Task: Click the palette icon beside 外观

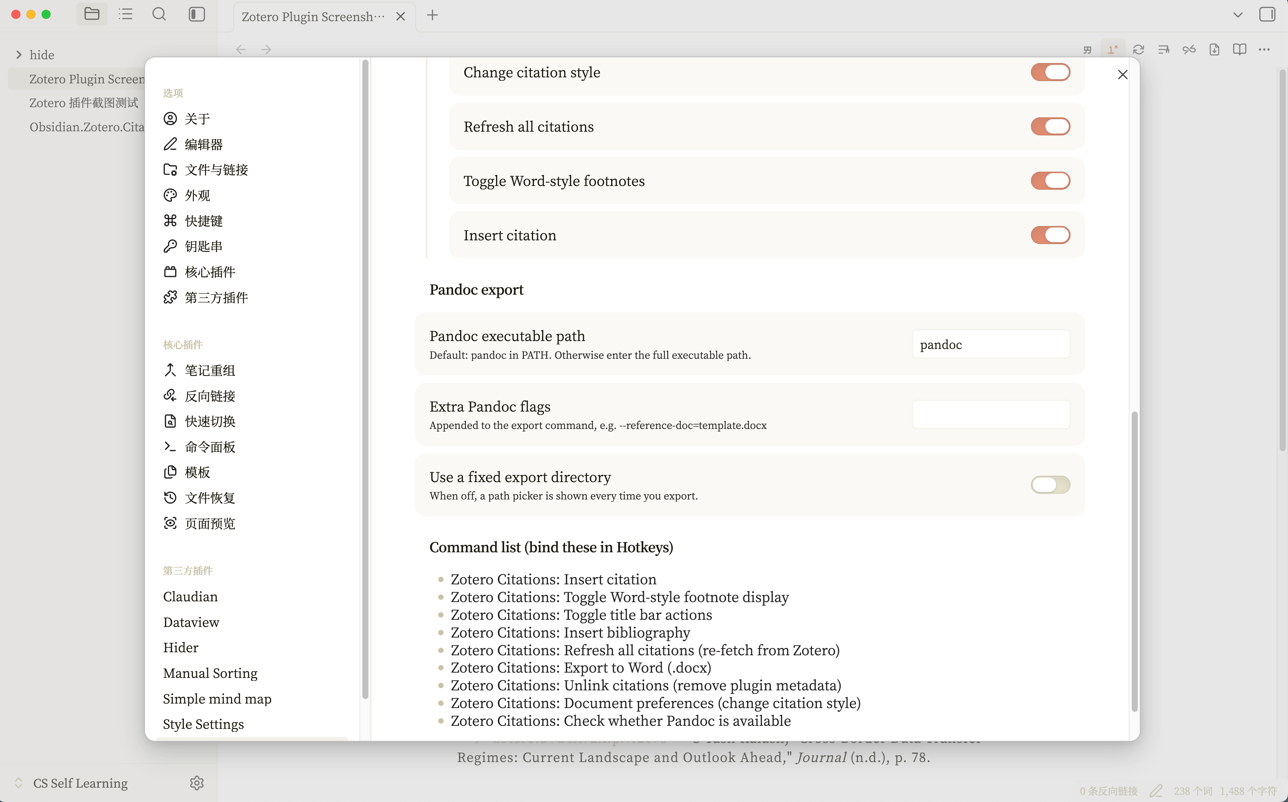Action: pyautogui.click(x=170, y=195)
